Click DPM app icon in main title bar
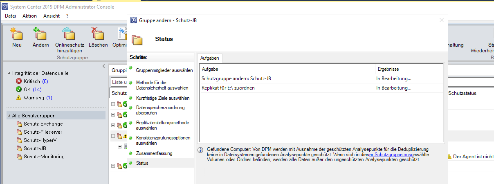Viewport: 494px width, 184px height. click(x=5, y=7)
